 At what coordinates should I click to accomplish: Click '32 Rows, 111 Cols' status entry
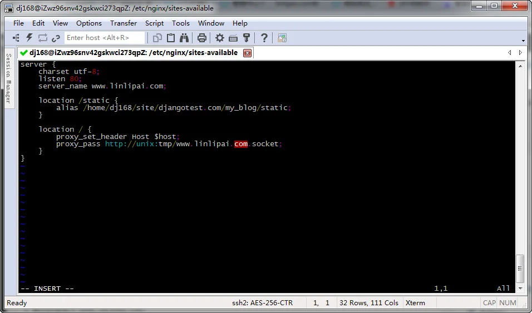(369, 303)
